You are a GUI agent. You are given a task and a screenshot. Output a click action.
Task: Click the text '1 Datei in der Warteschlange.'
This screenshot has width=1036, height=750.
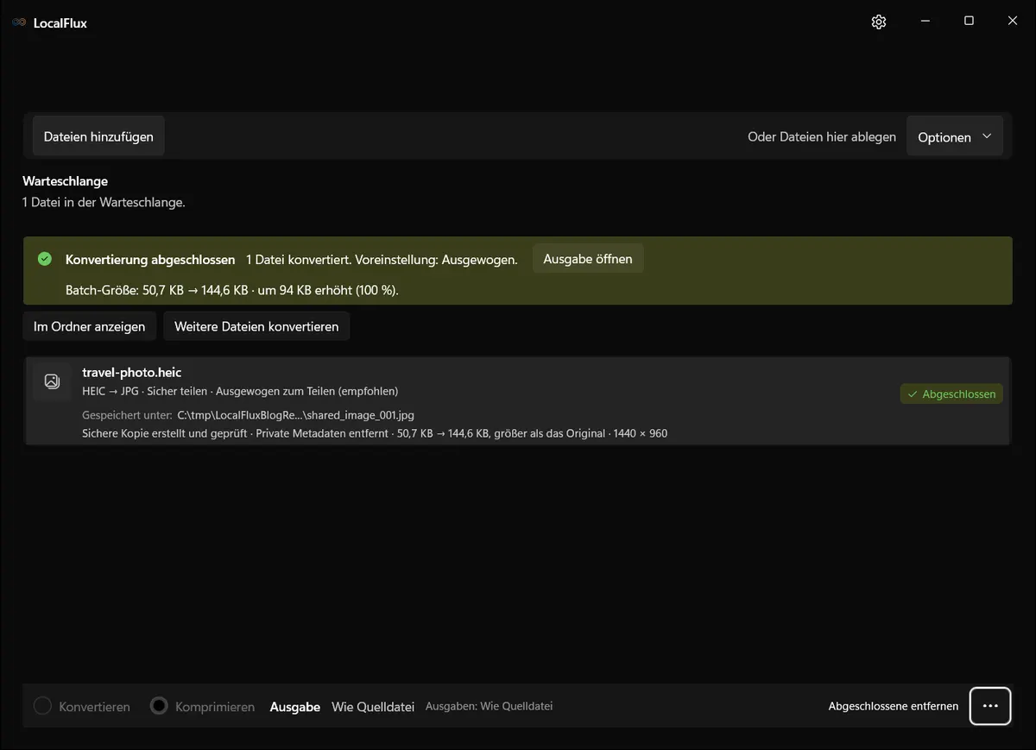[x=104, y=203]
